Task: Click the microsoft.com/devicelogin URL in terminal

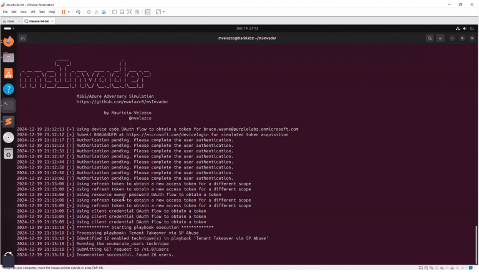Action: point(167,134)
